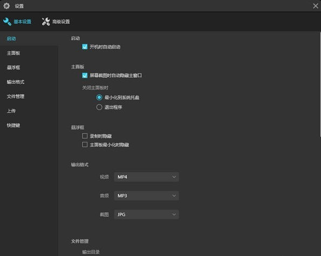Open the 视频 MP4 format dropdown

click(146, 177)
